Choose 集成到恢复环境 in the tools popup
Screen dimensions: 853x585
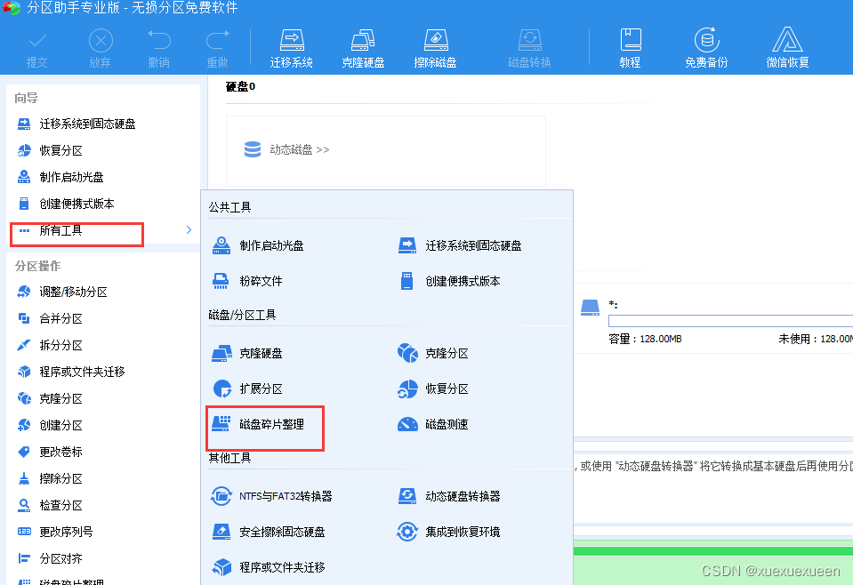[449, 532]
